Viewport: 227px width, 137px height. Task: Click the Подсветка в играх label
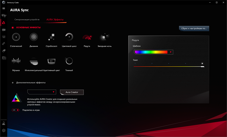[31, 110]
